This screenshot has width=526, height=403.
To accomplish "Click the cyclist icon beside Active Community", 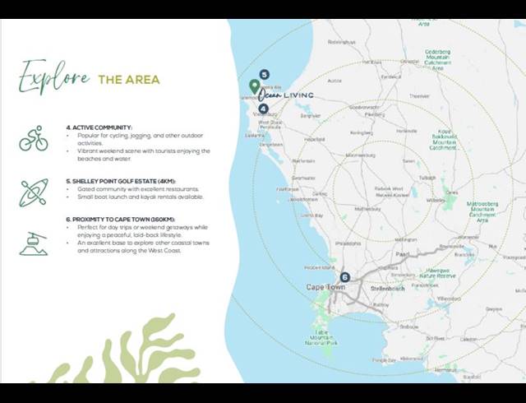I will (34, 141).
